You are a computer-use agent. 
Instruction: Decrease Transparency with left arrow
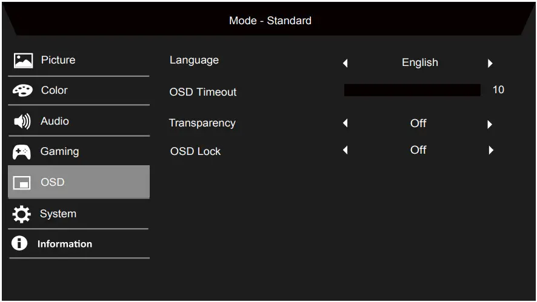[x=345, y=124]
